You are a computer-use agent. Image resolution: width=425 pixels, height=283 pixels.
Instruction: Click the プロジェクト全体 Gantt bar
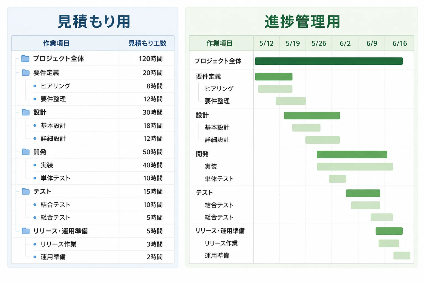click(329, 61)
